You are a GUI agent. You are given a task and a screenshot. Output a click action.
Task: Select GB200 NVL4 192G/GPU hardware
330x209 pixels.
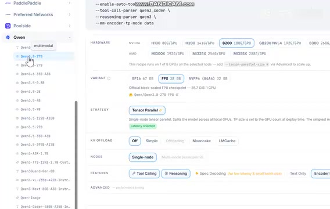tap(280, 43)
